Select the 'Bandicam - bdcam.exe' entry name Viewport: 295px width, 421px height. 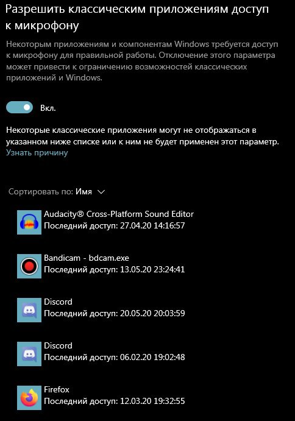pyautogui.click(x=87, y=258)
